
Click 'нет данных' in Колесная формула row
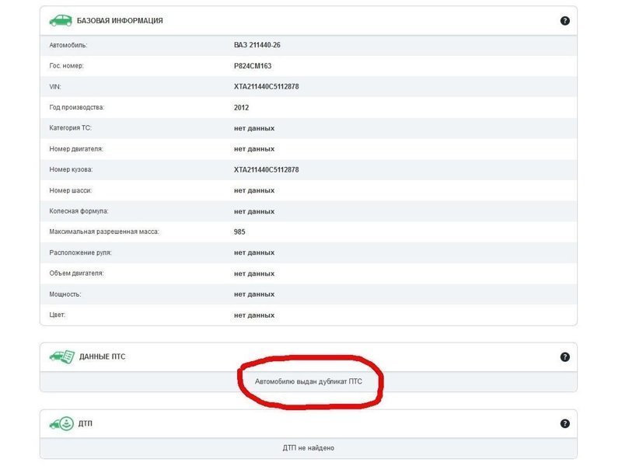coord(254,211)
